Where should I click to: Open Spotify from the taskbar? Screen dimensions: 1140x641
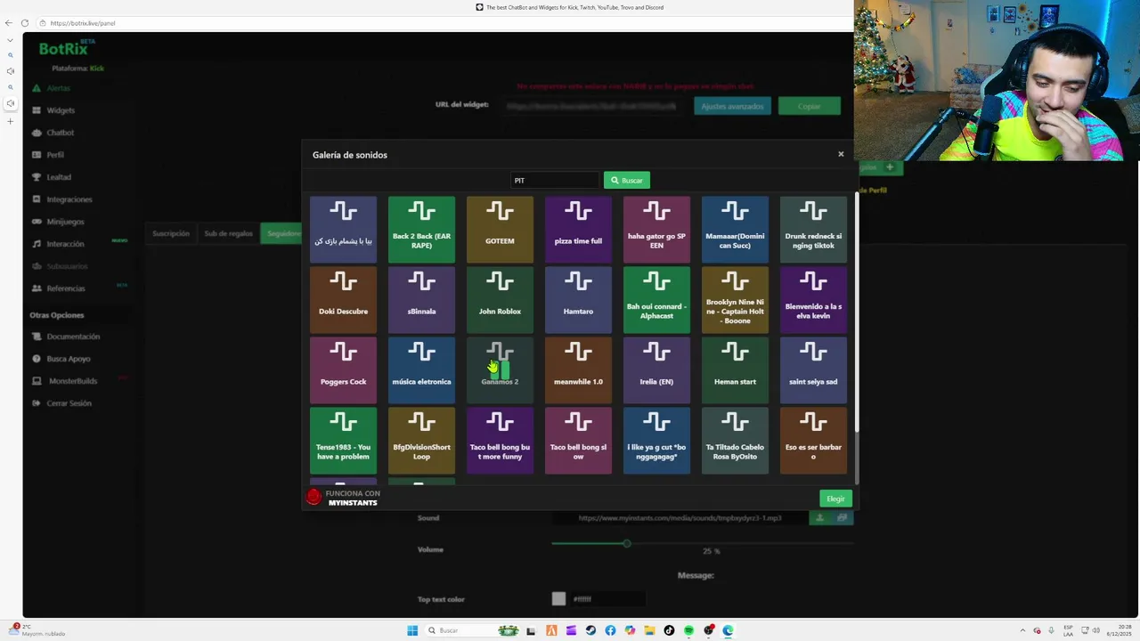coord(688,630)
